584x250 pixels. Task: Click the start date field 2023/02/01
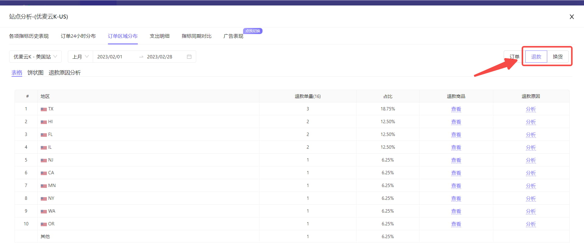pyautogui.click(x=110, y=57)
